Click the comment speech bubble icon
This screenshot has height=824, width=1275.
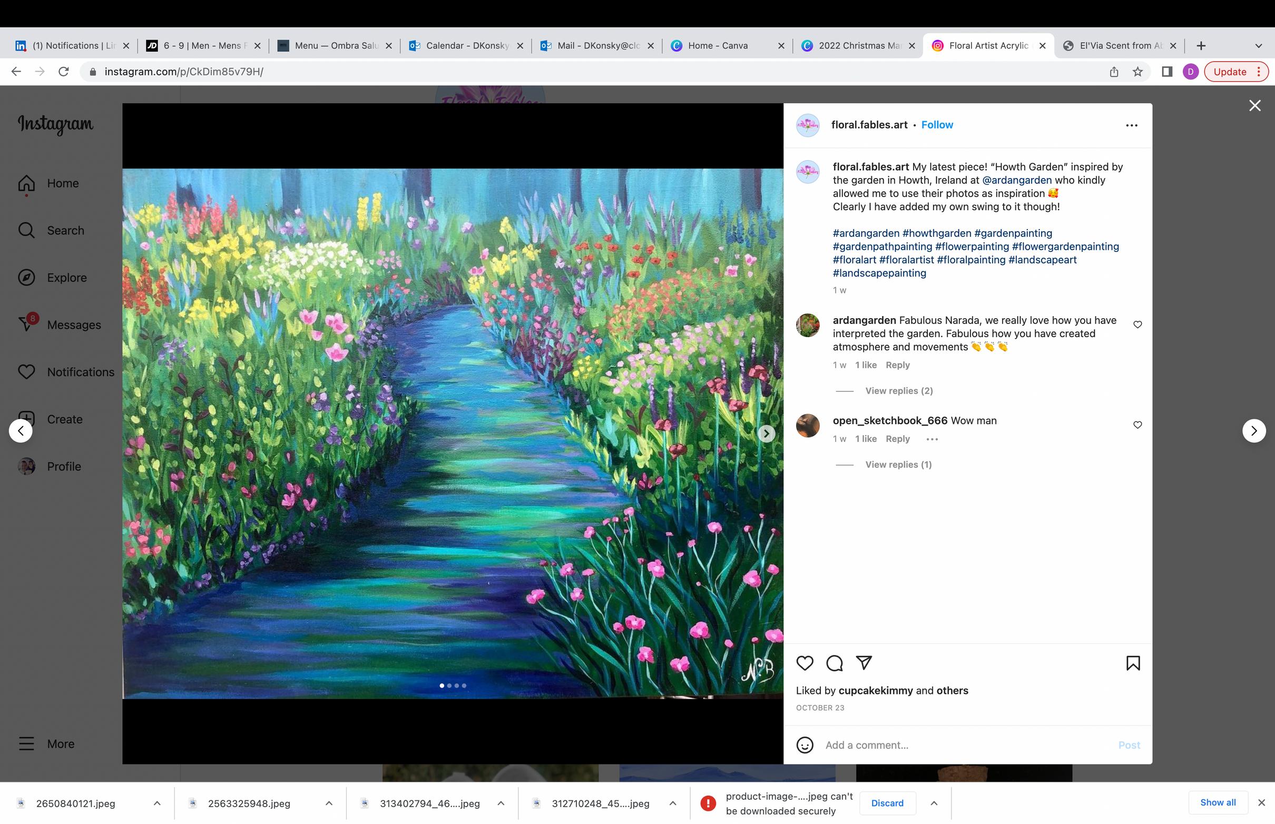[834, 663]
